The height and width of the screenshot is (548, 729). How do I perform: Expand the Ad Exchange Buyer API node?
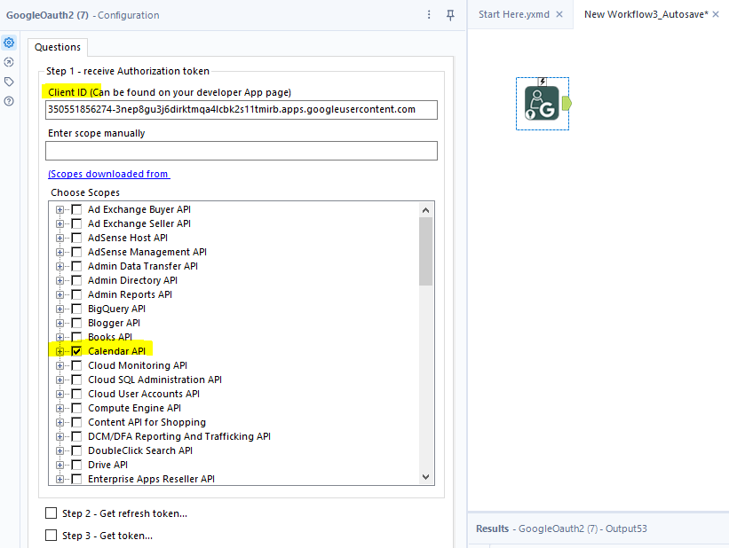[59, 209]
